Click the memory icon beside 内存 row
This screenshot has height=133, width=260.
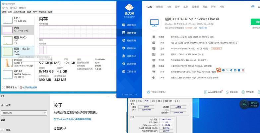tap(154, 43)
